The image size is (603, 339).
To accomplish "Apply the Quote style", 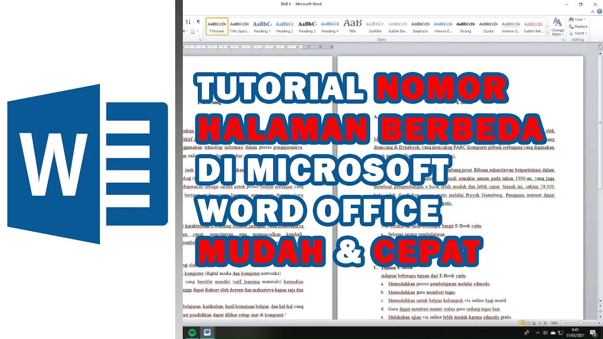I will tap(488, 26).
